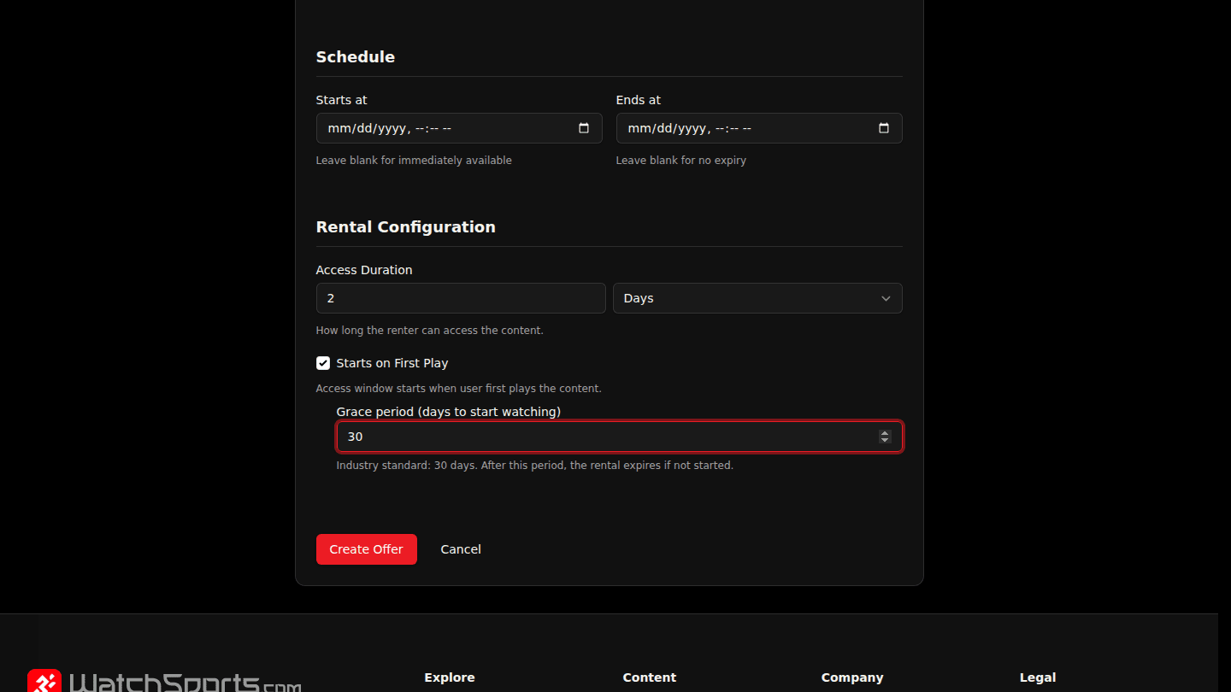Viewport: 1231px width, 692px height.
Task: Click the 'Industry standard: 30 days' hint text
Action: point(535,466)
